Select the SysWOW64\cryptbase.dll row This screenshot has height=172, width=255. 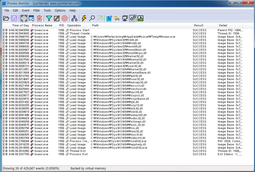point(122,99)
